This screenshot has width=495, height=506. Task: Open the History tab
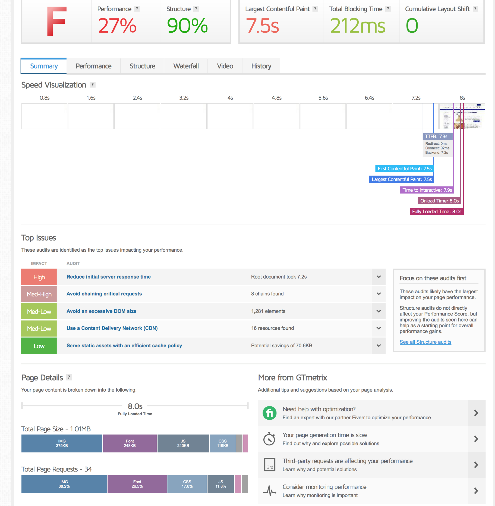(x=261, y=66)
